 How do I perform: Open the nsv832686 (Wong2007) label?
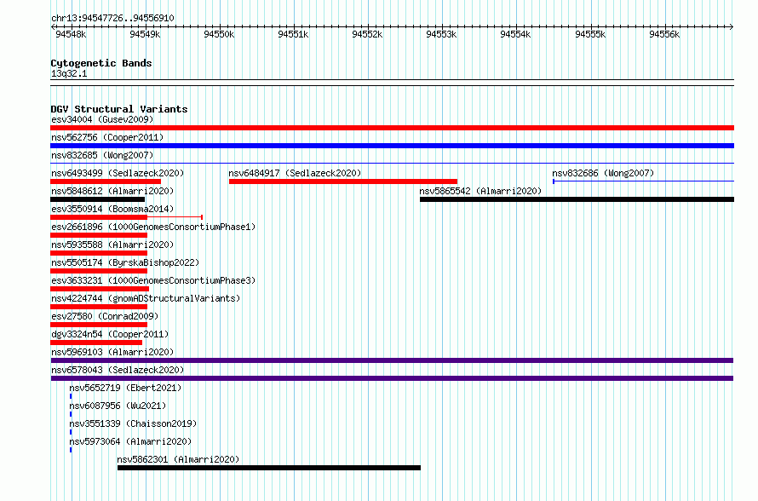tap(603, 173)
